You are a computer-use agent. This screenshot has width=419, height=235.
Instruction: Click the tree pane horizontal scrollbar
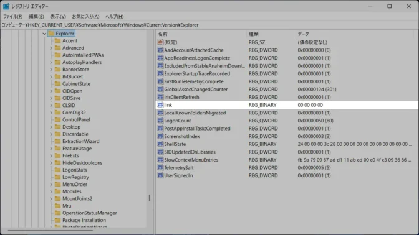pos(51,231)
